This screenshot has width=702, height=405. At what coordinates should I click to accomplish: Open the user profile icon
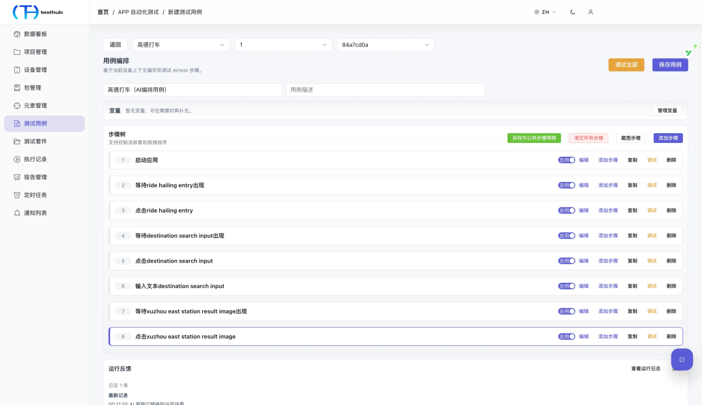(590, 12)
